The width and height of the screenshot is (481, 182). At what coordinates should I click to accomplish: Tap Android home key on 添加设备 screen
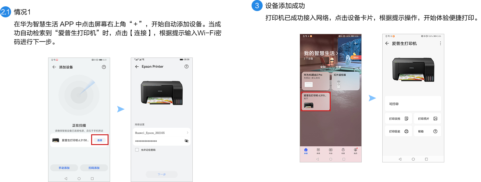click(79, 179)
